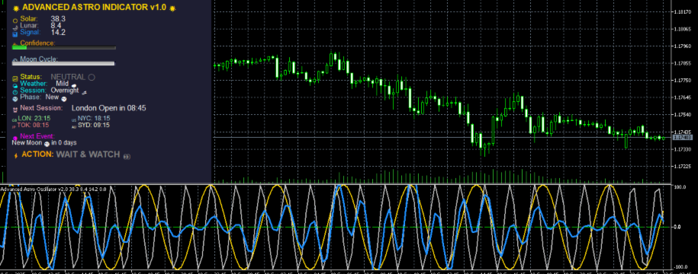Image resolution: width=698 pixels, height=274 pixels.
Task: Click the Session value Overnight
Action: click(x=65, y=90)
